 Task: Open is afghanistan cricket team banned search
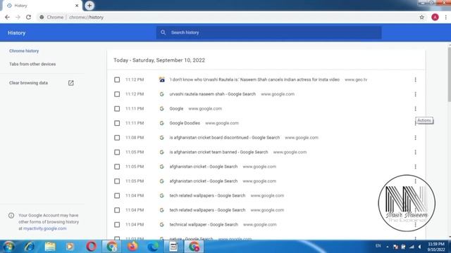pos(218,152)
